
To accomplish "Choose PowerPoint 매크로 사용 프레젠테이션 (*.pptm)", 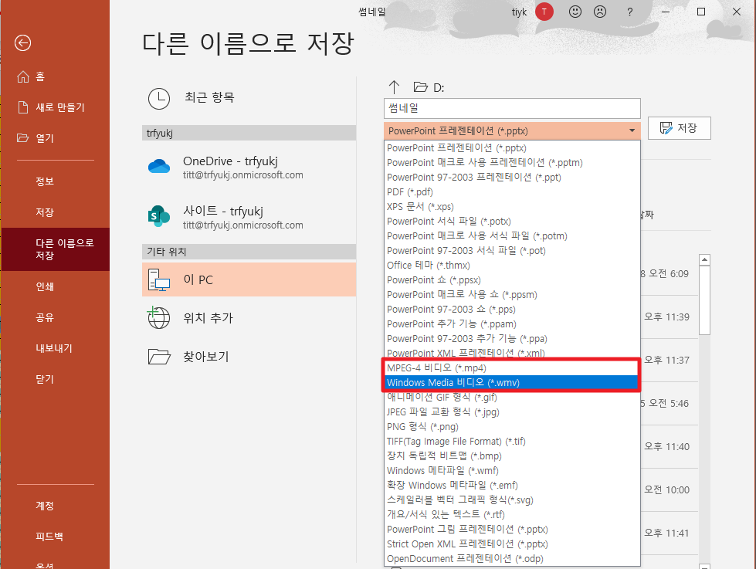I will 512,162.
